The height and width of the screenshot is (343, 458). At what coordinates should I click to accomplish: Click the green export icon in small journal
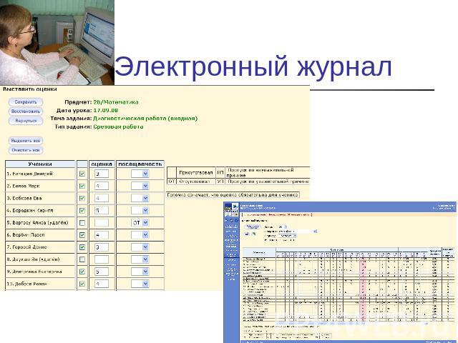pos(253,234)
